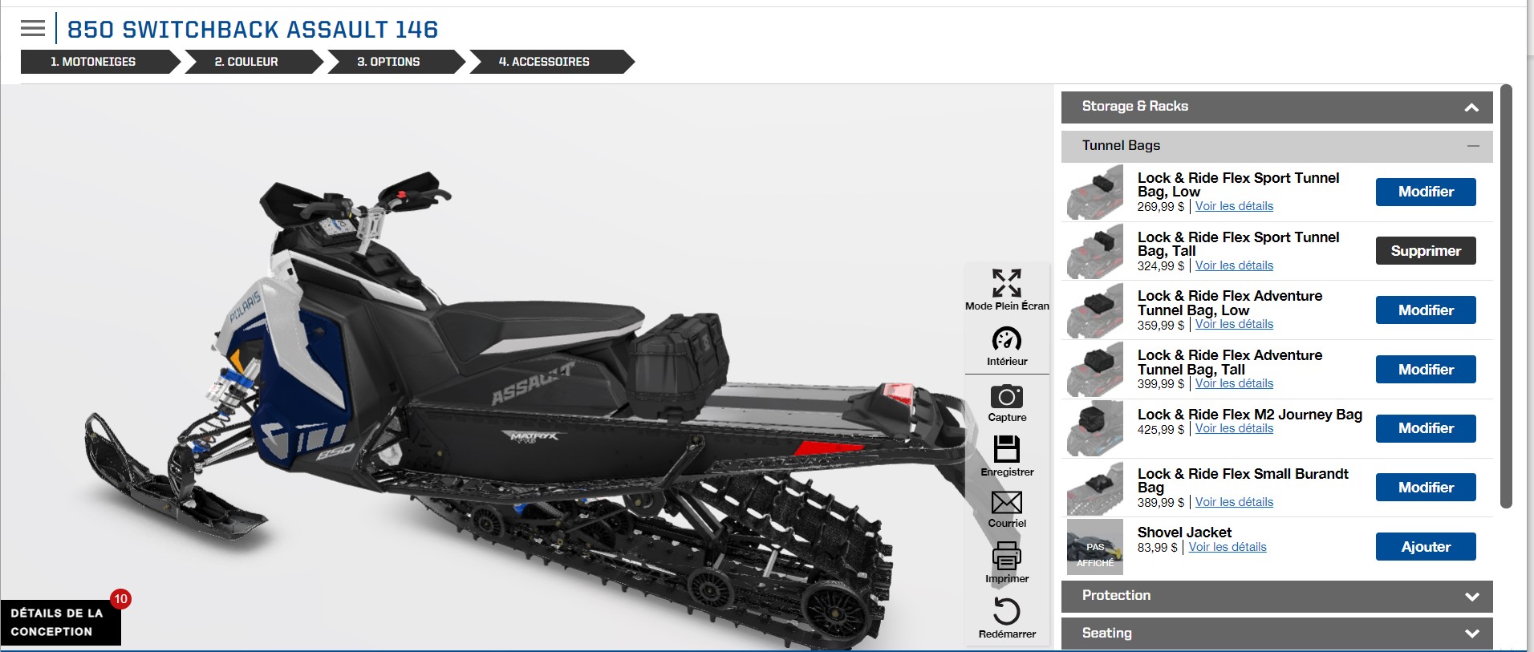
Task: Click the 850 Switchback Assault 146 title
Action: pyautogui.click(x=253, y=30)
